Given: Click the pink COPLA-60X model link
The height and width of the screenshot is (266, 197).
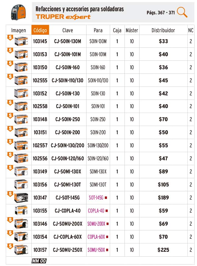Looking at the screenshot, I should coord(96,237).
